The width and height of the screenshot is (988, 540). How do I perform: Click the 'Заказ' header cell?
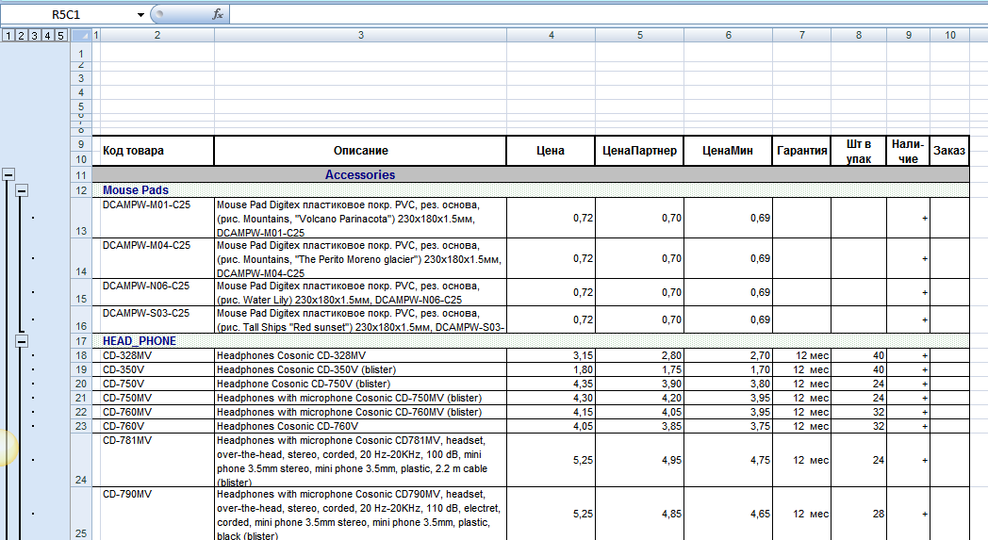coord(949,151)
